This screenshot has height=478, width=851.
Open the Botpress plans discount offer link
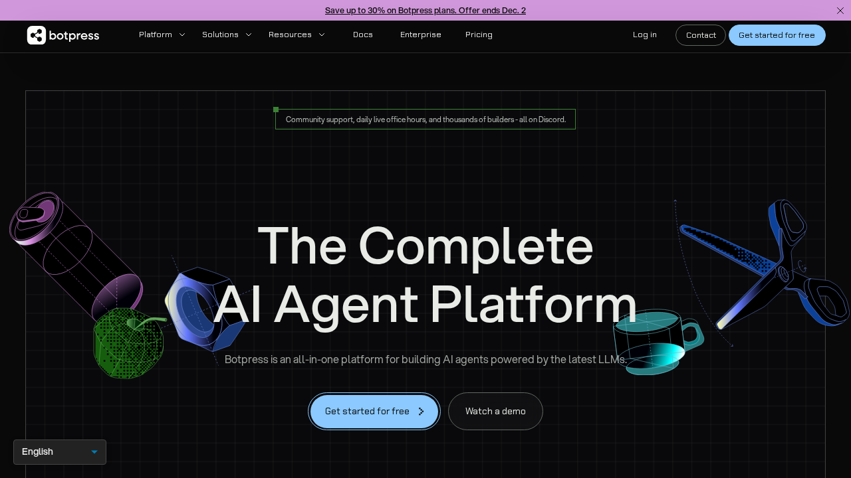point(425,10)
